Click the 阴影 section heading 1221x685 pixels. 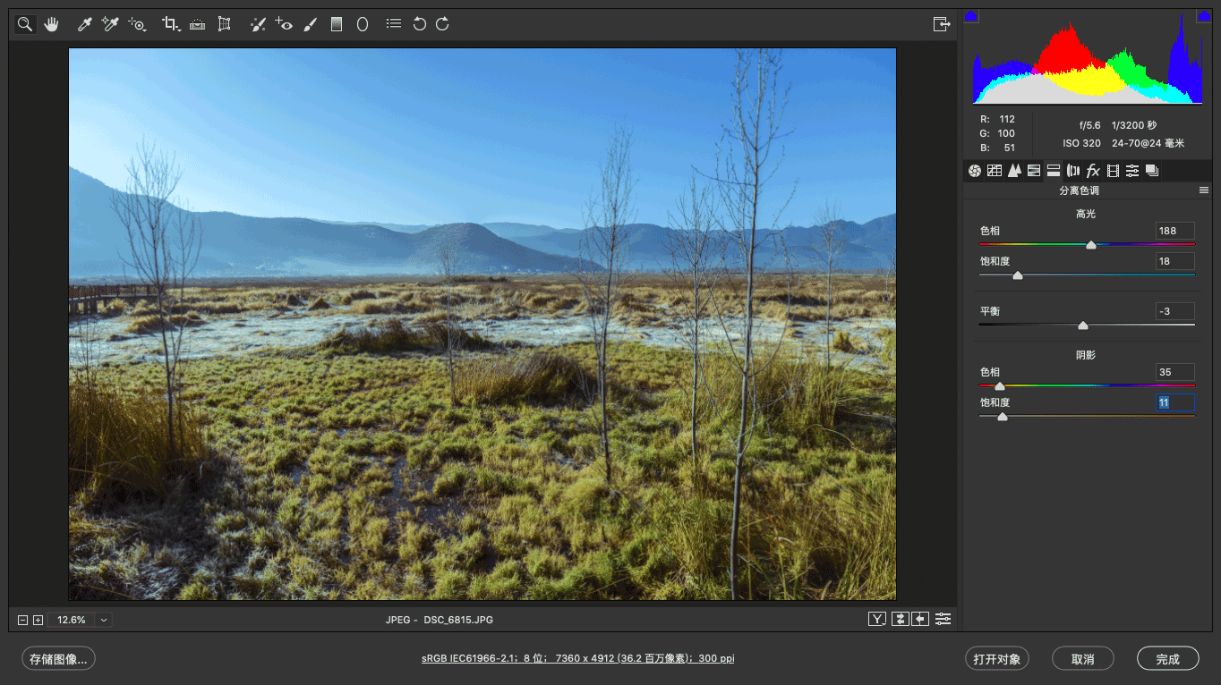(x=1086, y=355)
